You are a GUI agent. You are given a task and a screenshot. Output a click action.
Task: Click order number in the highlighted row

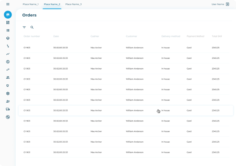tap(27, 111)
